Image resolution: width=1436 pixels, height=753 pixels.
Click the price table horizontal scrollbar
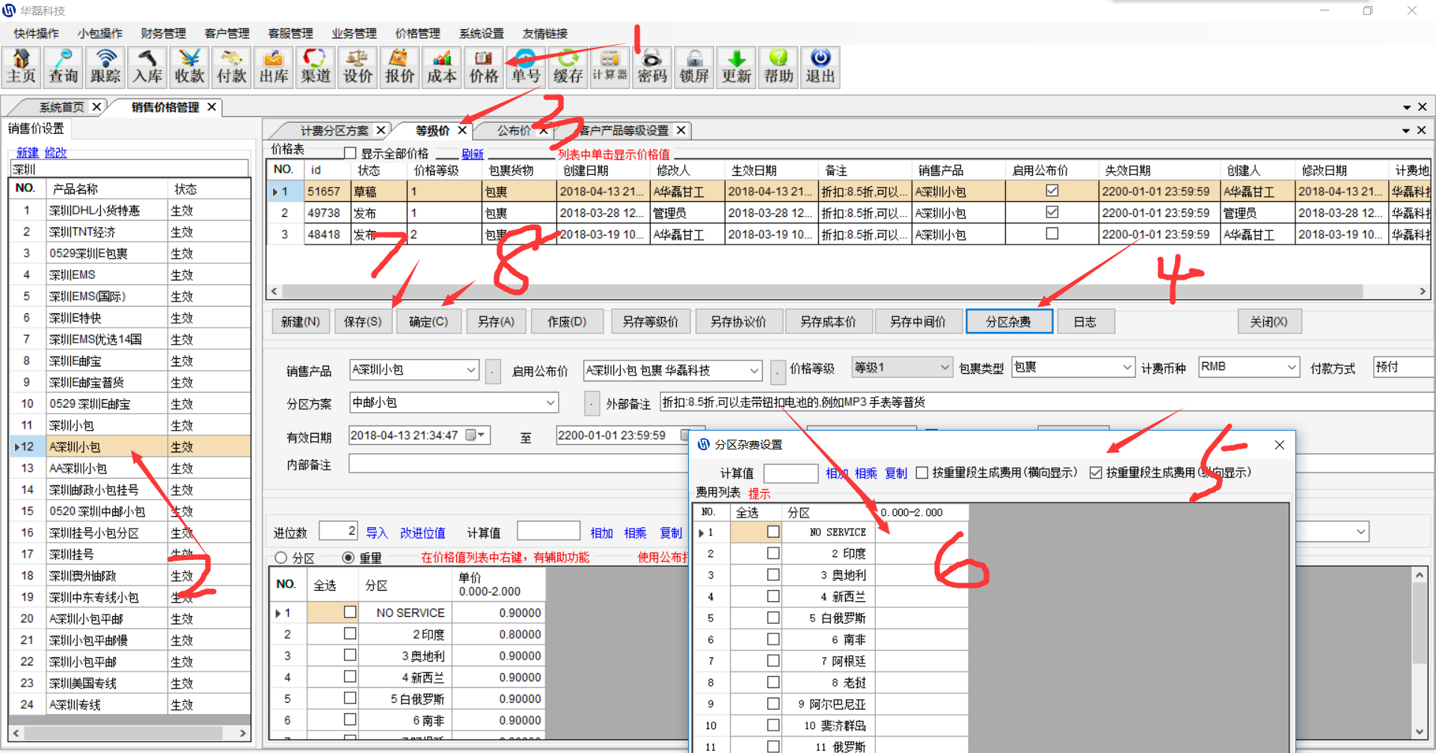(823, 291)
